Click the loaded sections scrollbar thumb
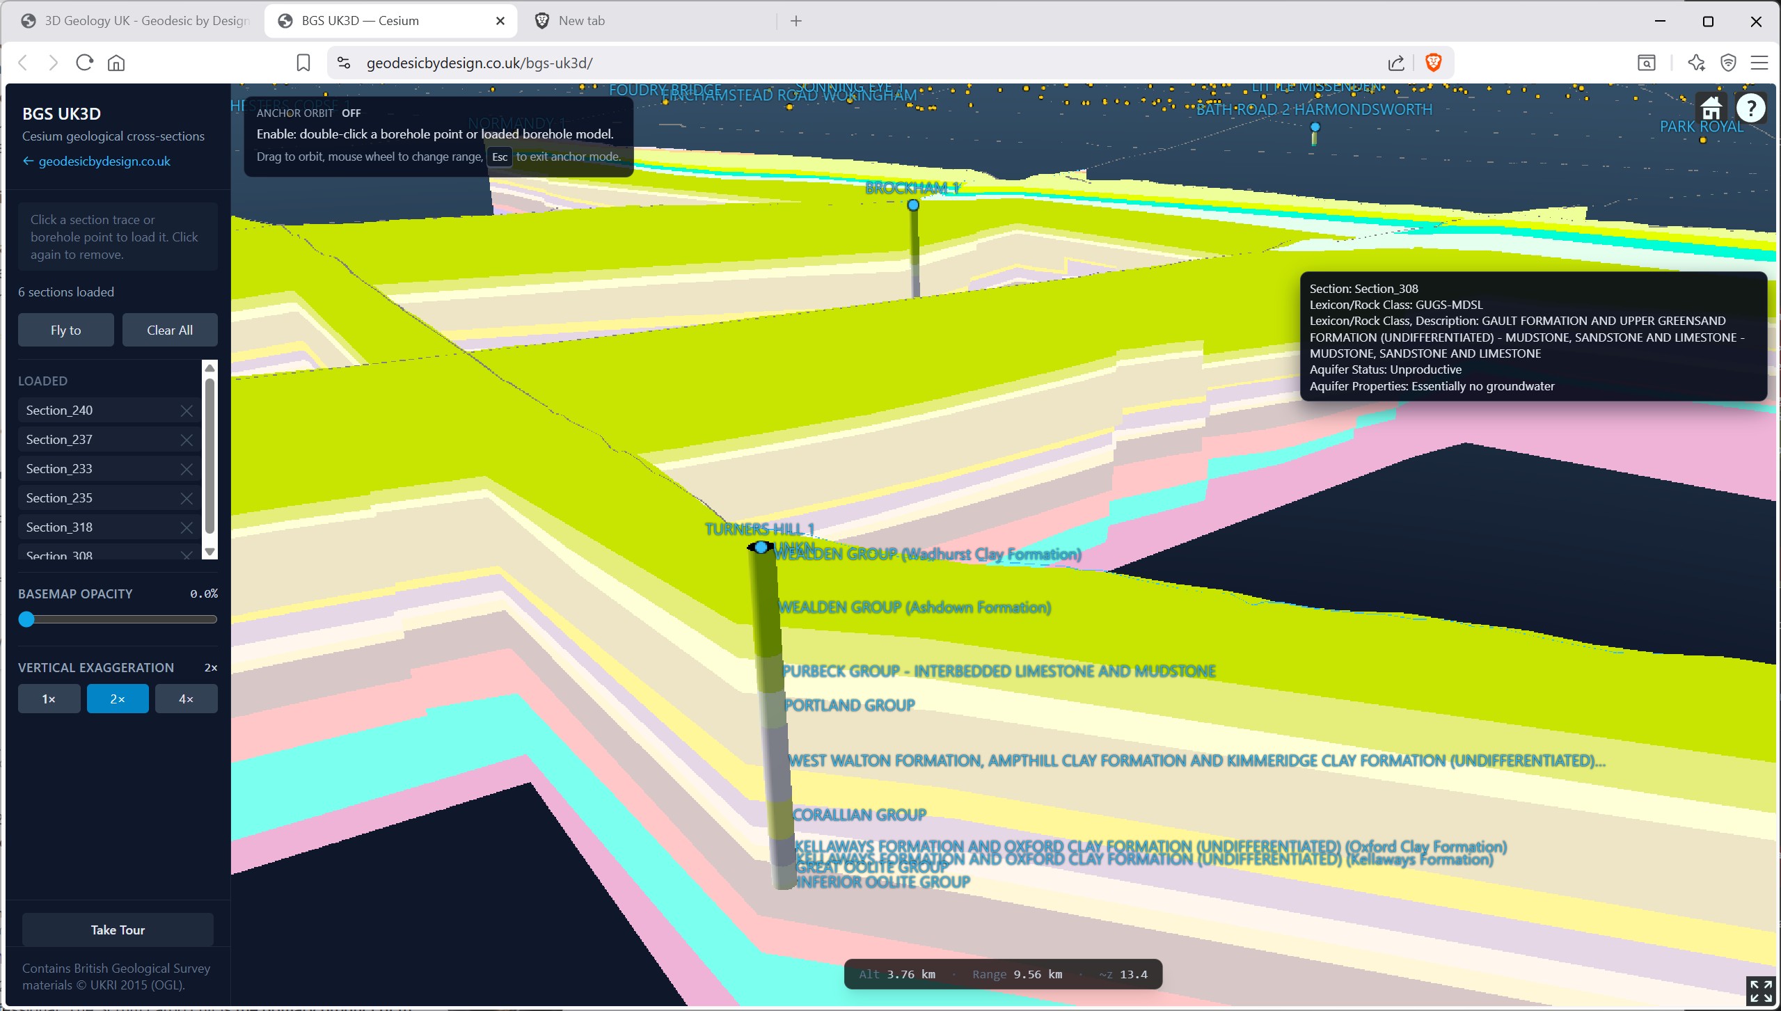 click(x=209, y=456)
